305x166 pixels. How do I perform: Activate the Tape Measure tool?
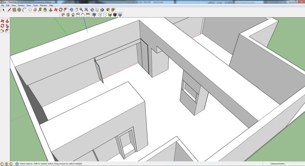click(40, 10)
